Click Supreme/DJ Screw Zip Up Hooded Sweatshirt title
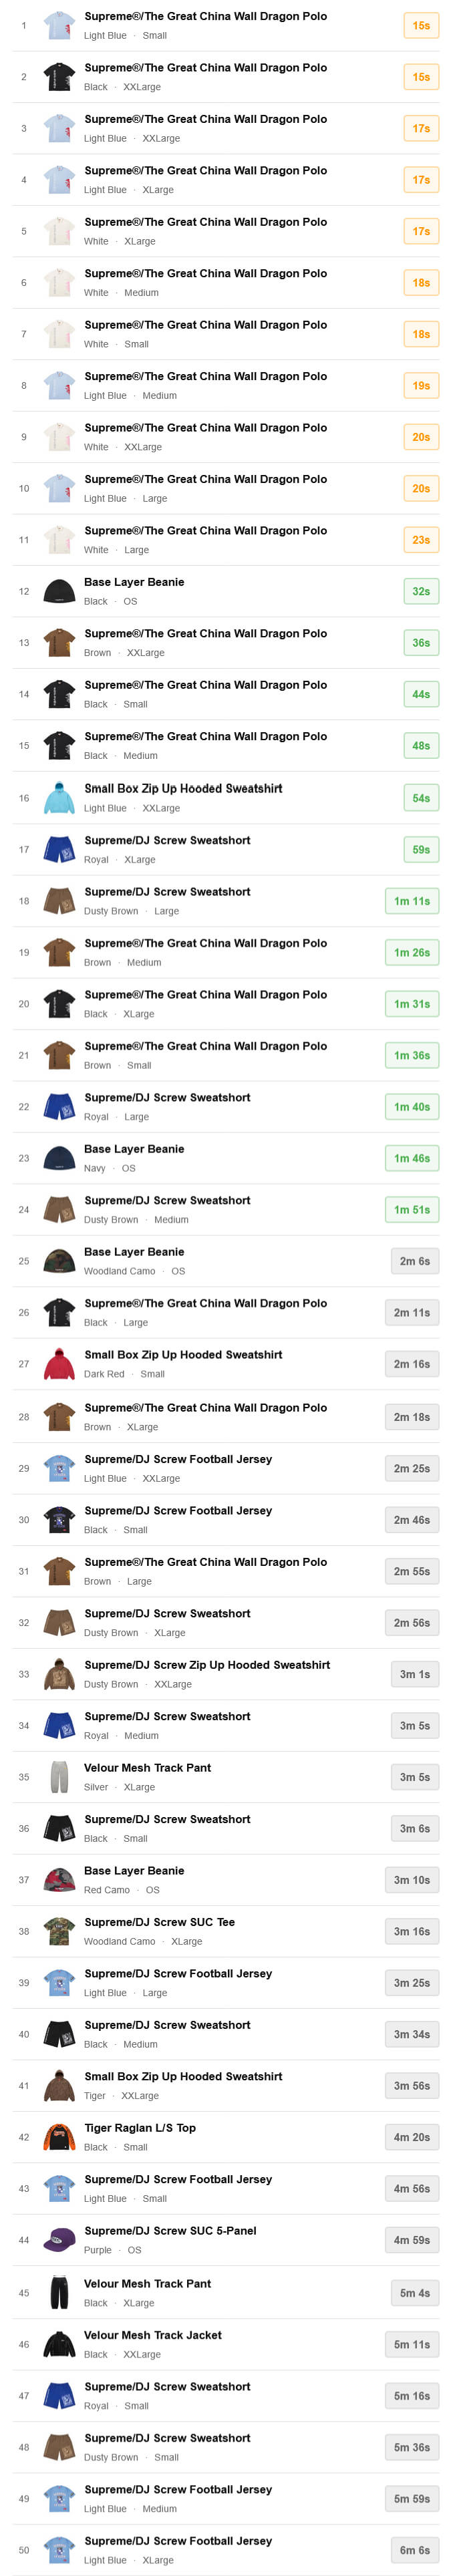Screen dimensions: 453x2576 [x=206, y=1664]
